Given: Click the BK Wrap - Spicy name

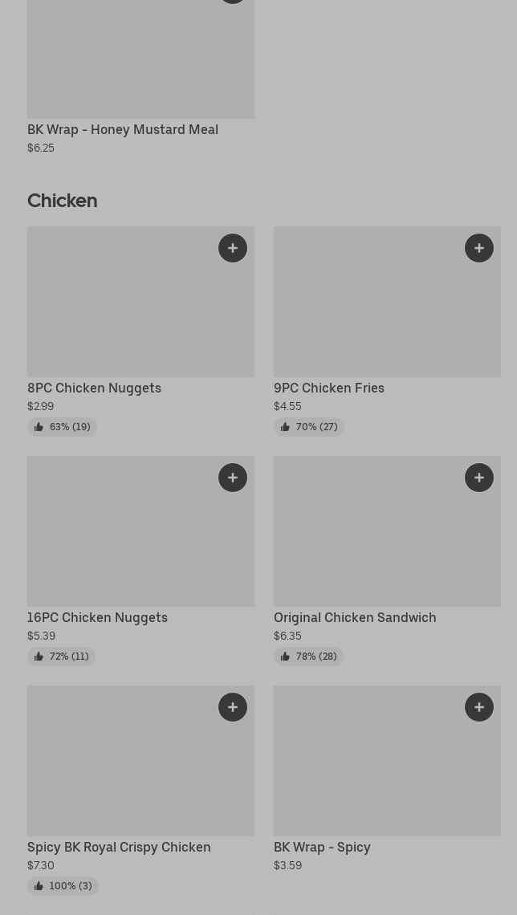Looking at the screenshot, I should point(322,847).
